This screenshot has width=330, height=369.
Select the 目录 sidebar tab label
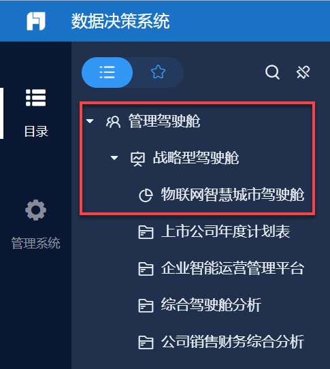click(36, 131)
